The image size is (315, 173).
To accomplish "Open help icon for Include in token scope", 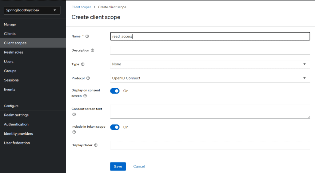I will coord(74,132).
